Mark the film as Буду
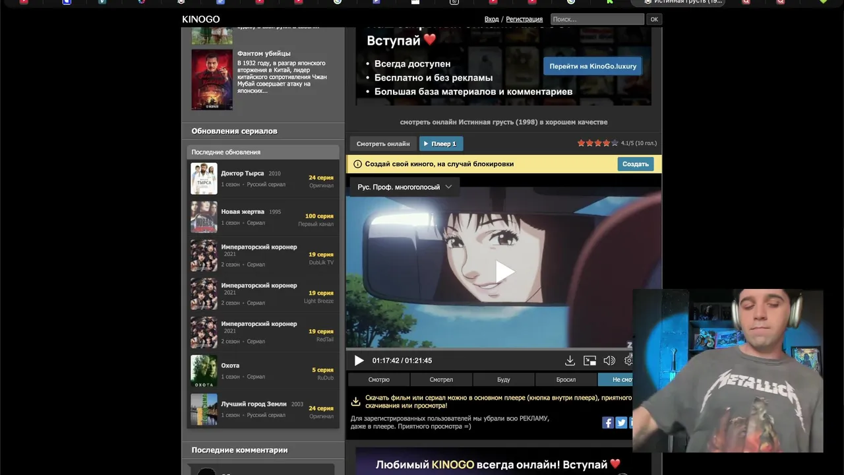 tap(504, 379)
